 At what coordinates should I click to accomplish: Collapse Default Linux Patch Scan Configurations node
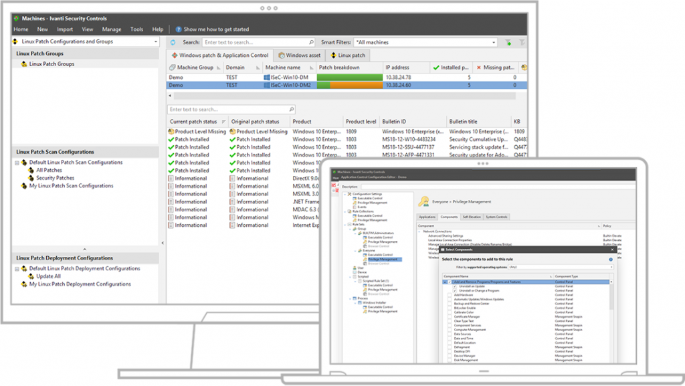pyautogui.click(x=17, y=163)
